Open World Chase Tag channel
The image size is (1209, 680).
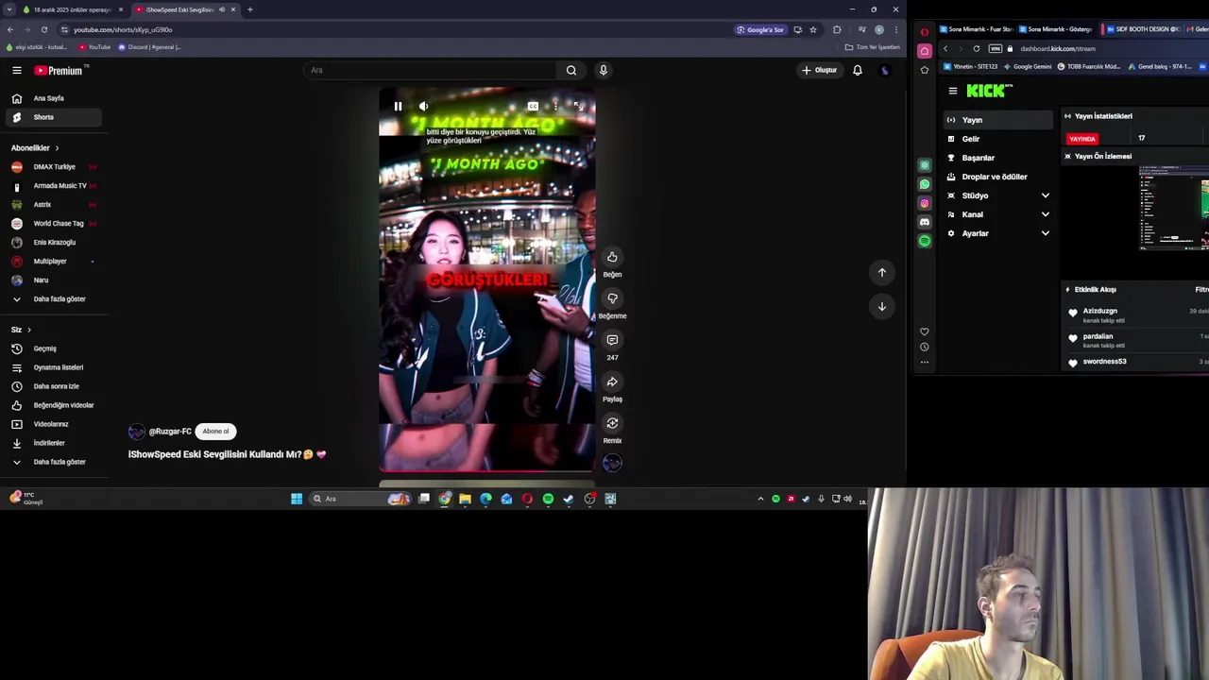click(x=53, y=224)
